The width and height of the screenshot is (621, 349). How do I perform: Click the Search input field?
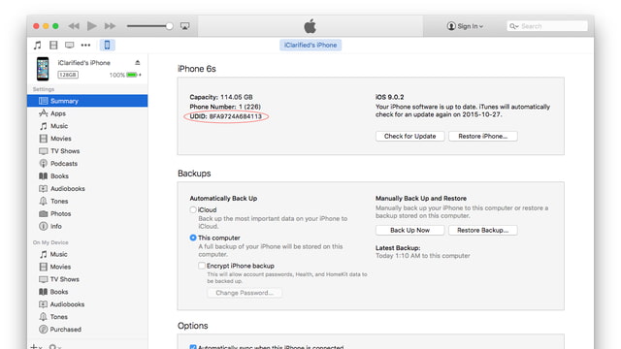coord(547,26)
